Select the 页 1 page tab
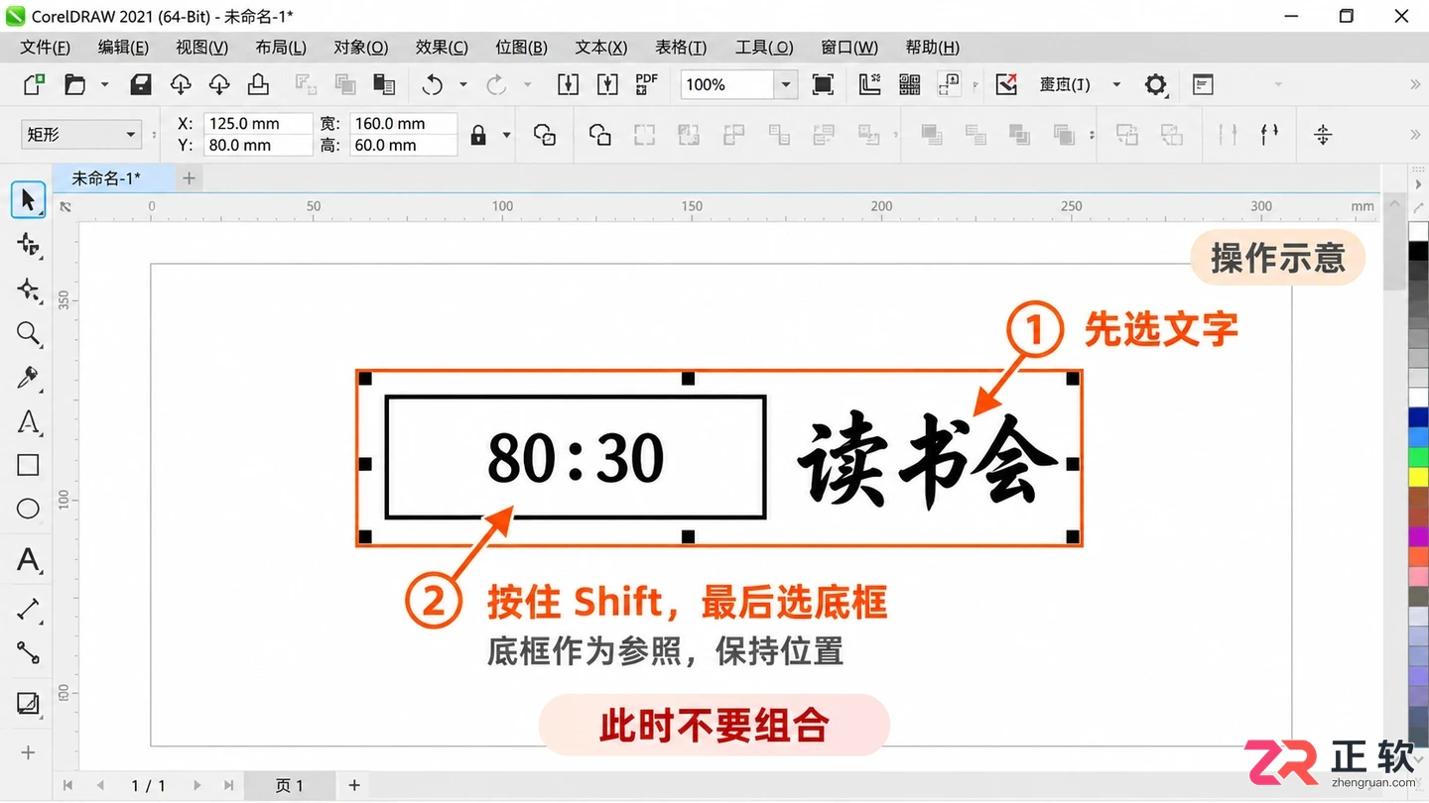Screen dimensions: 1429x803 pyautogui.click(x=290, y=785)
